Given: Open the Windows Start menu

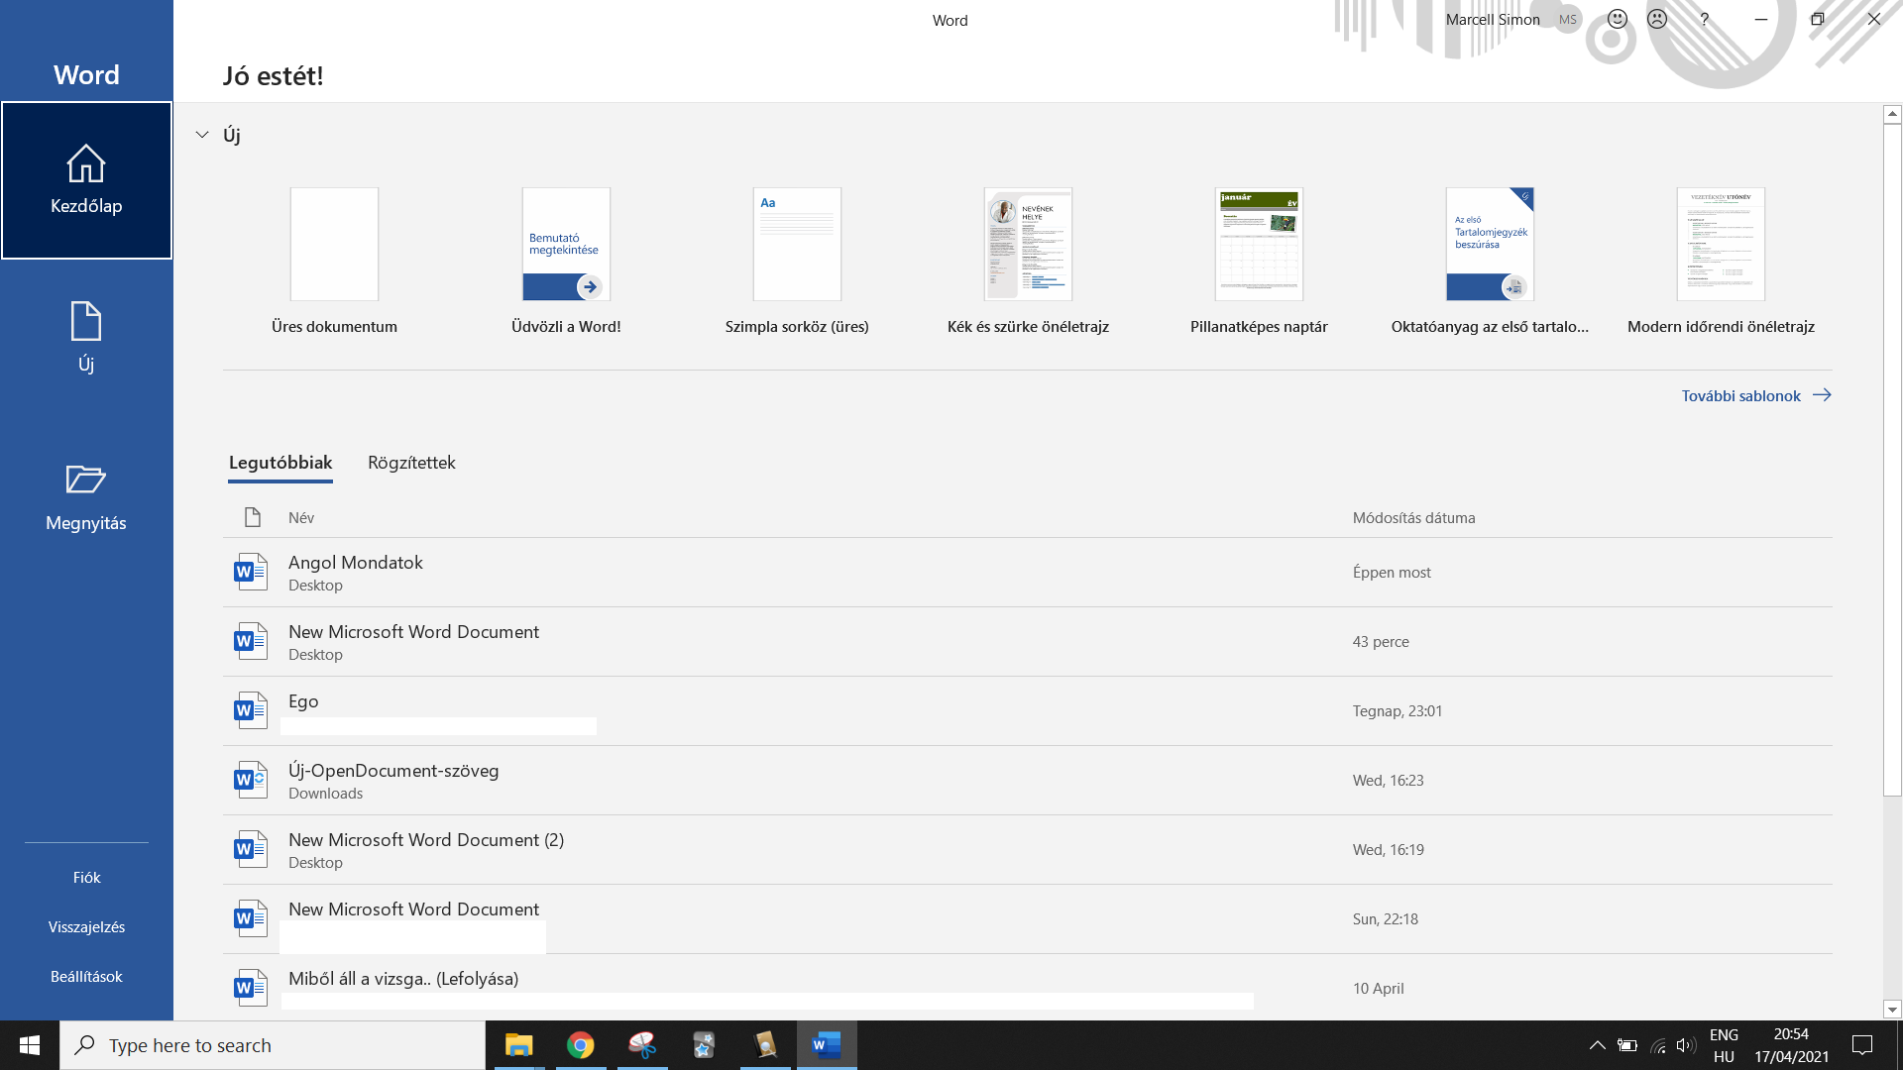Looking at the screenshot, I should (x=30, y=1045).
